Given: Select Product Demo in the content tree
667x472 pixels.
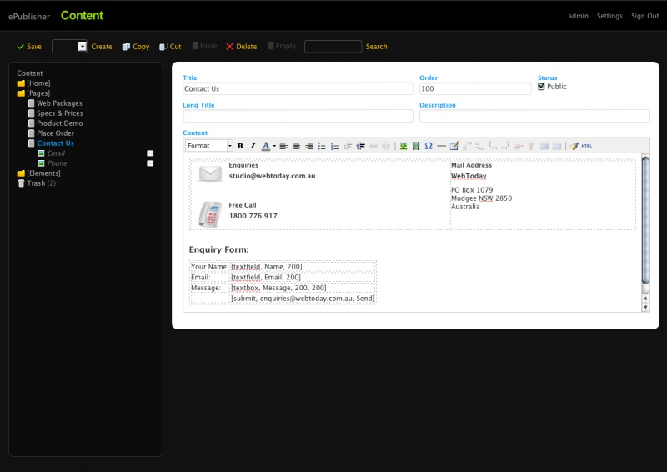Looking at the screenshot, I should [x=59, y=123].
